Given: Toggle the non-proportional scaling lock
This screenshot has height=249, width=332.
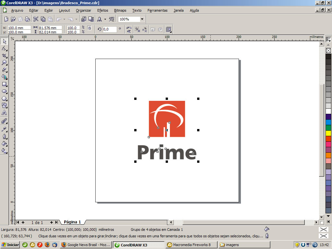Looking at the screenshot, I should [89, 28].
